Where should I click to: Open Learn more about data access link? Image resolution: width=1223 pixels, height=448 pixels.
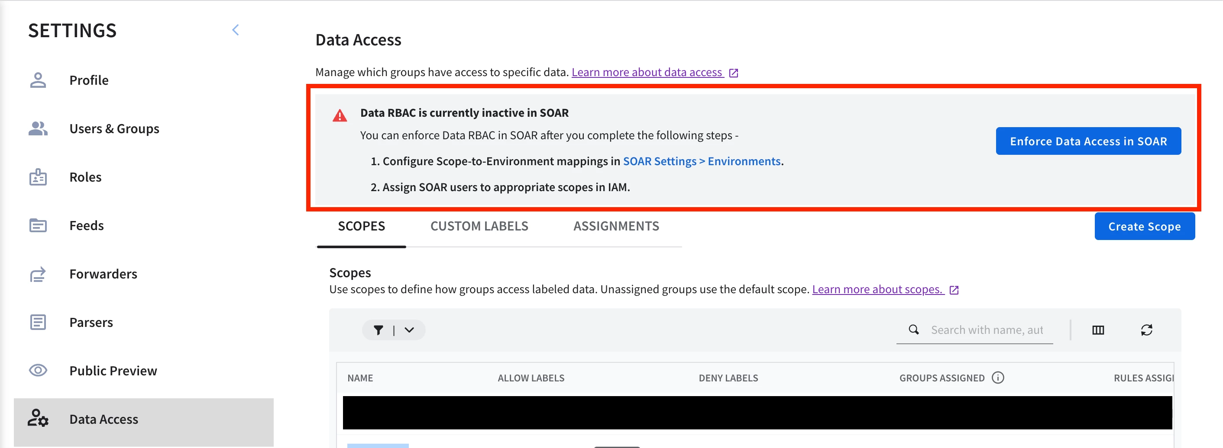(647, 72)
